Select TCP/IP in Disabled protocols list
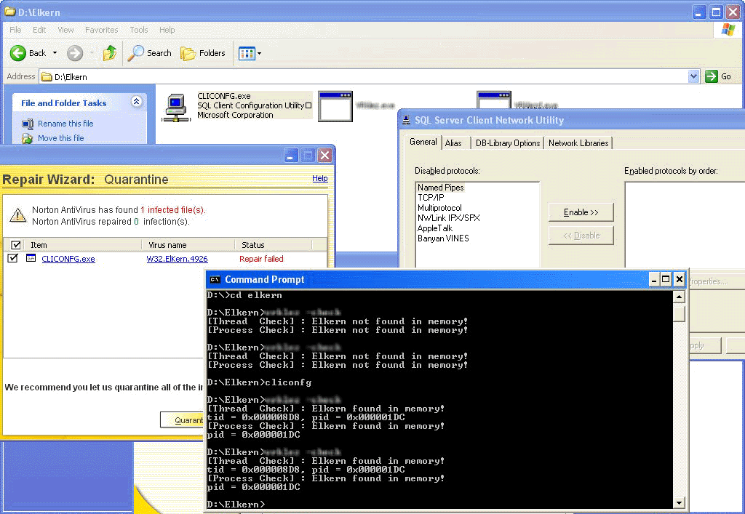Image resolution: width=745 pixels, height=514 pixels. pyautogui.click(x=431, y=198)
